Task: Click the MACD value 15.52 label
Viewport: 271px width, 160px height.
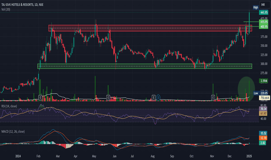Action: click(263, 133)
